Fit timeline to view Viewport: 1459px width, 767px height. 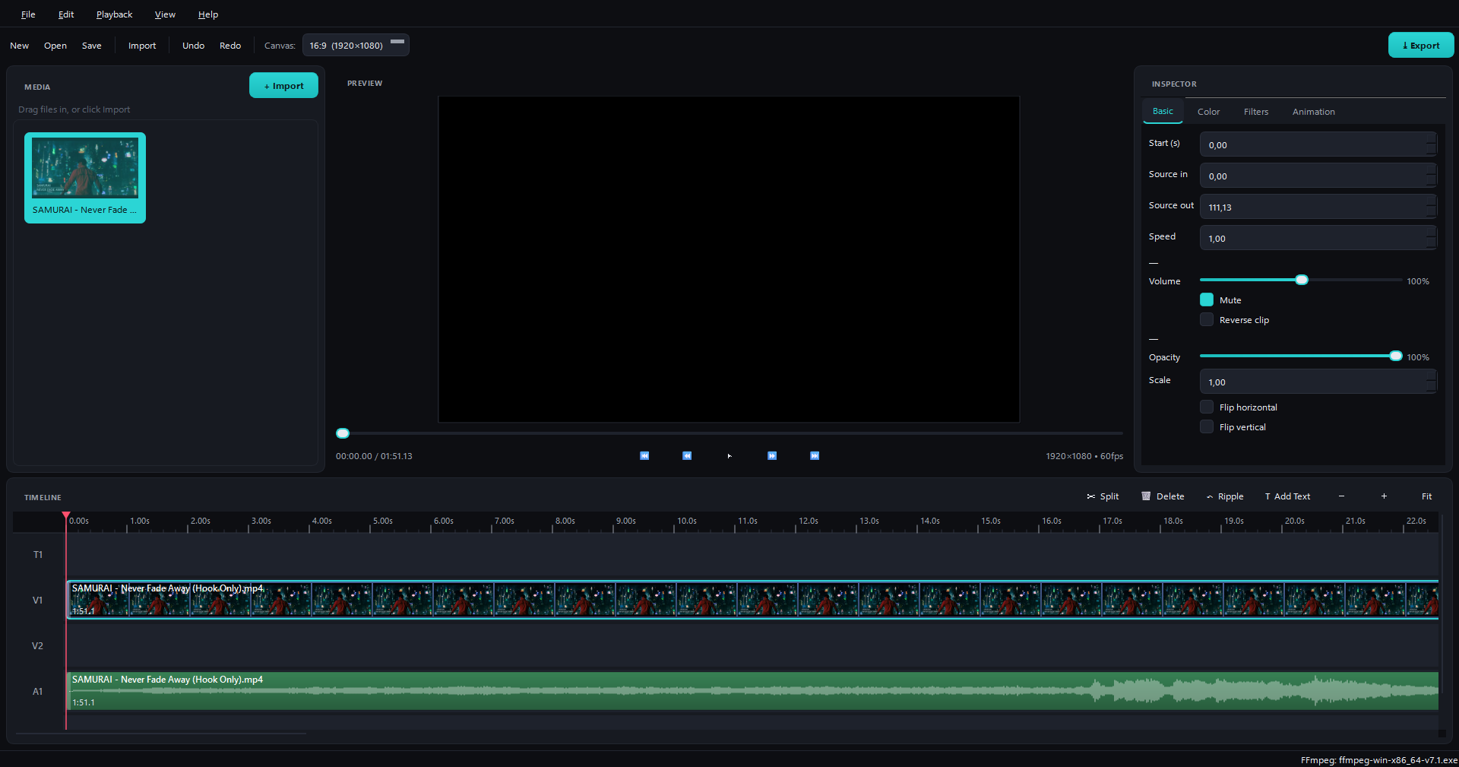(1426, 496)
